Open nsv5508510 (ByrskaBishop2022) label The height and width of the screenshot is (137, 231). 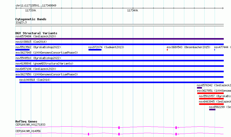pos(38,58)
